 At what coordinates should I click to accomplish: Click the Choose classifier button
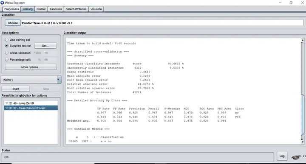click(x=13, y=23)
